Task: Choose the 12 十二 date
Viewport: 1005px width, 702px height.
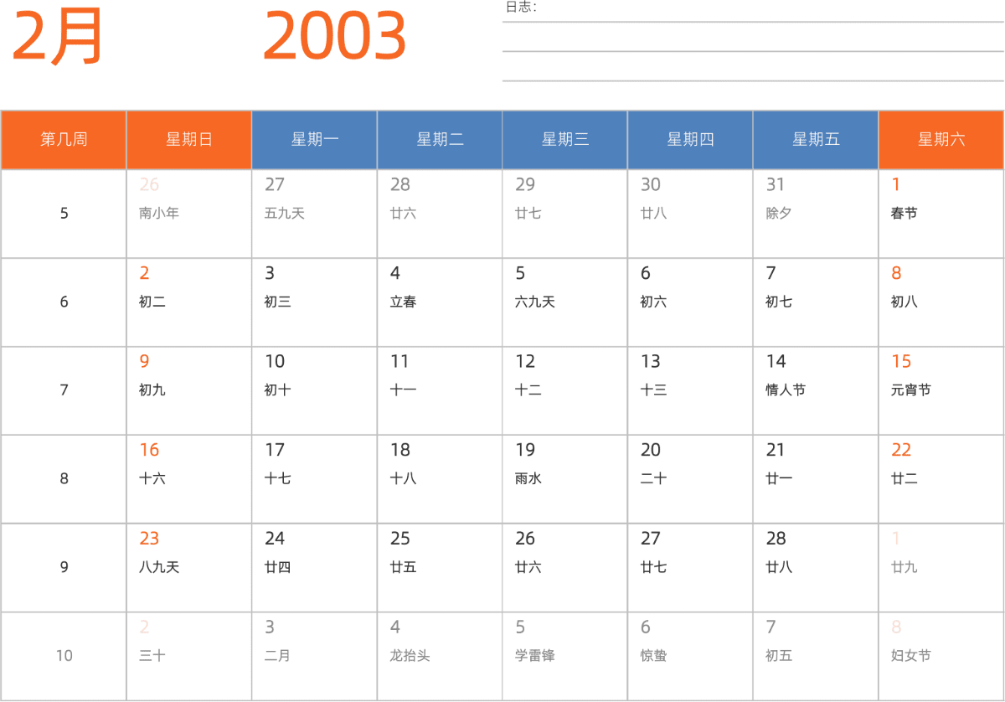Action: 565,390
